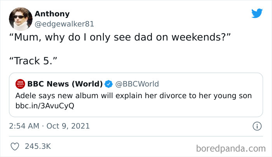The width and height of the screenshot is (272, 157).
Task: Click the BBC News (World) account name
Action: point(65,84)
